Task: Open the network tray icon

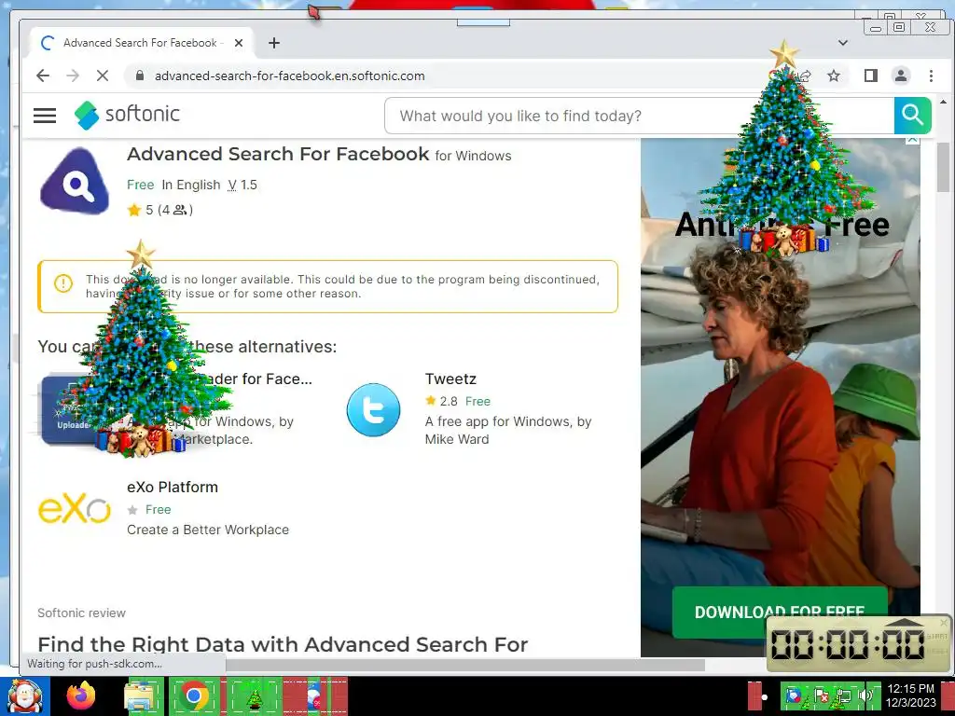Action: click(x=844, y=695)
